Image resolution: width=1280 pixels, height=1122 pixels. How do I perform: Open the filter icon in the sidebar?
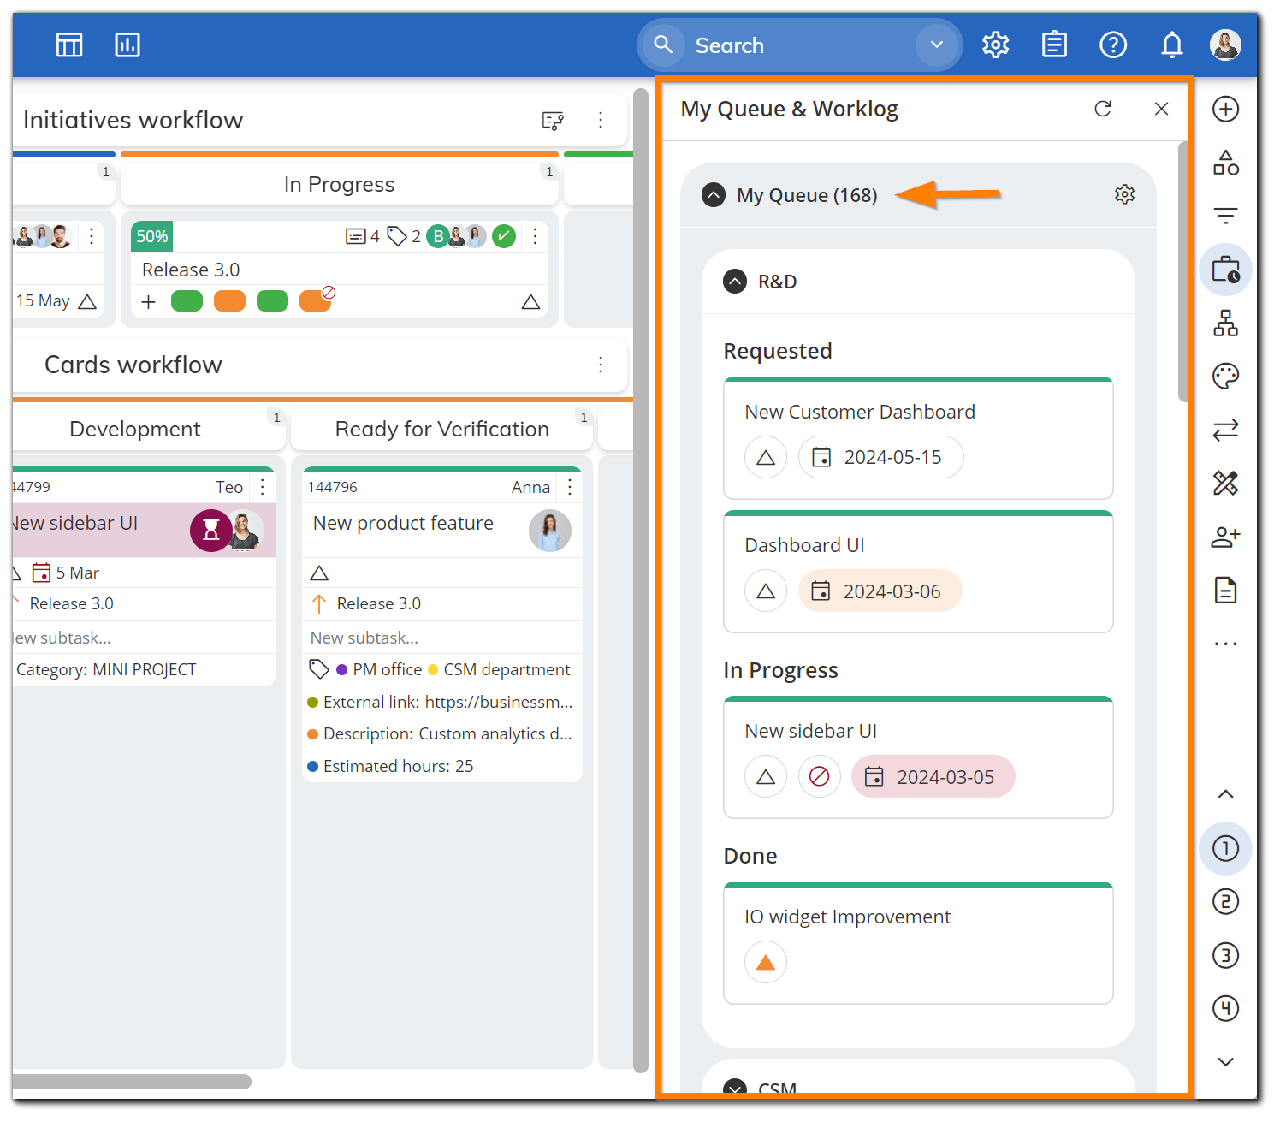coord(1225,216)
